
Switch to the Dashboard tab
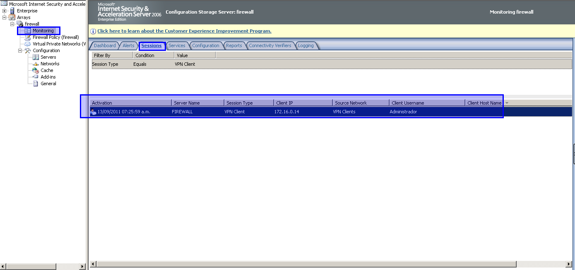point(105,45)
